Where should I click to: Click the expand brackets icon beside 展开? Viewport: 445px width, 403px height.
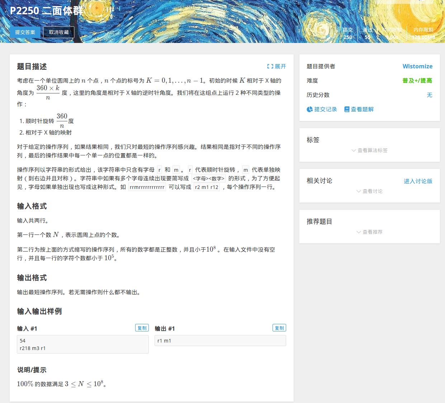[270, 66]
